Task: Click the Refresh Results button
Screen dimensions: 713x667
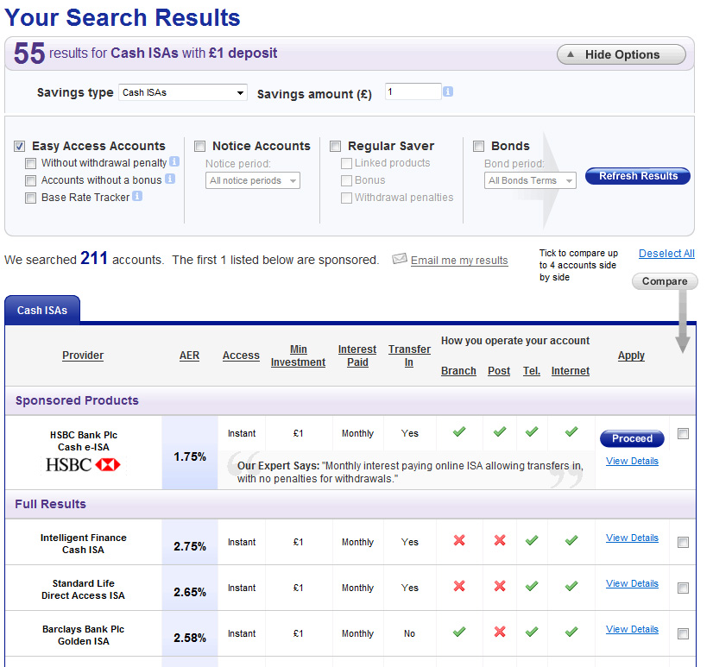Action: (x=638, y=176)
